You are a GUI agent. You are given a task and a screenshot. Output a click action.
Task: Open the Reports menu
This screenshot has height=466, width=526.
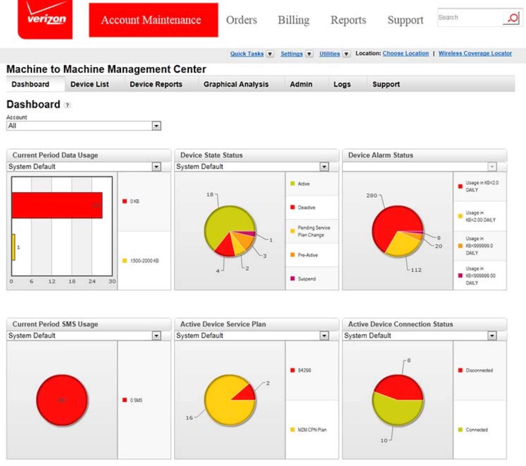[x=348, y=20]
